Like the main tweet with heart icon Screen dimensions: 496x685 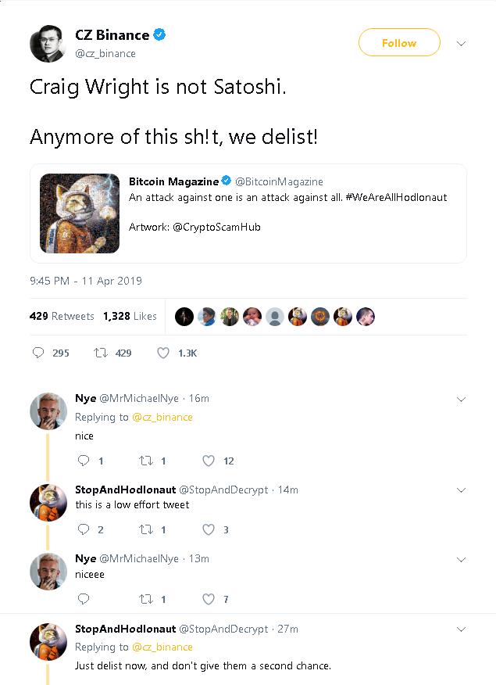click(x=163, y=353)
